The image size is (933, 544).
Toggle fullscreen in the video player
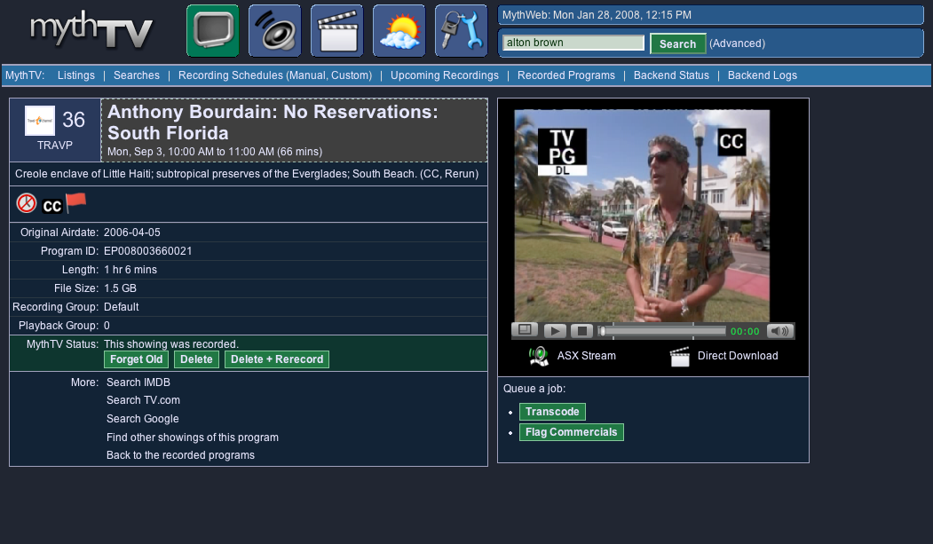(x=525, y=330)
